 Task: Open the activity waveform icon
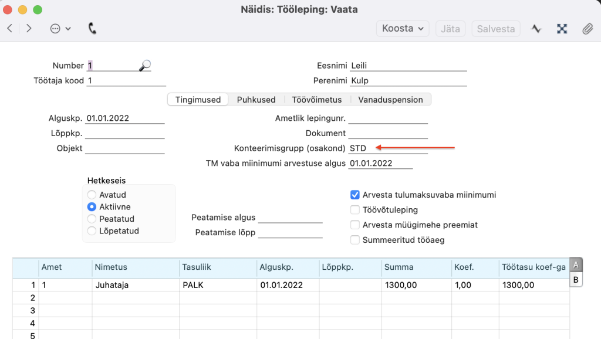(x=536, y=28)
